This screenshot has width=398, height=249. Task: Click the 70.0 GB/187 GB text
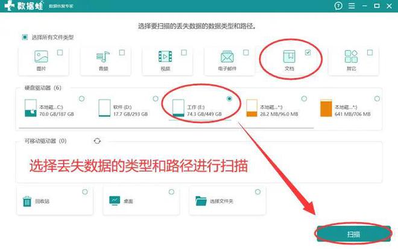[57, 114]
